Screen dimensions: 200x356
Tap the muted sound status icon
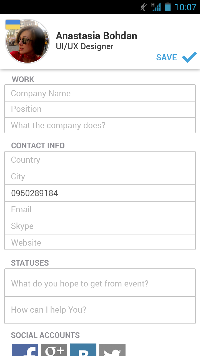pyautogui.click(x=144, y=7)
